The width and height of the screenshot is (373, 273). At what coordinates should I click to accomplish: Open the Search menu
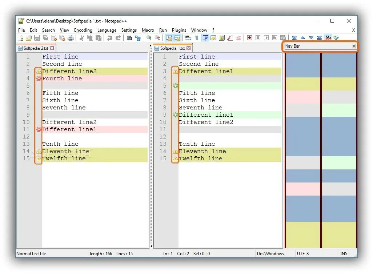tap(48, 30)
